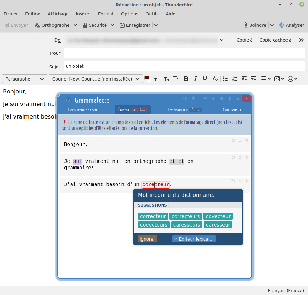
Task: Save draft with Enregistrer
Action: click(x=135, y=25)
